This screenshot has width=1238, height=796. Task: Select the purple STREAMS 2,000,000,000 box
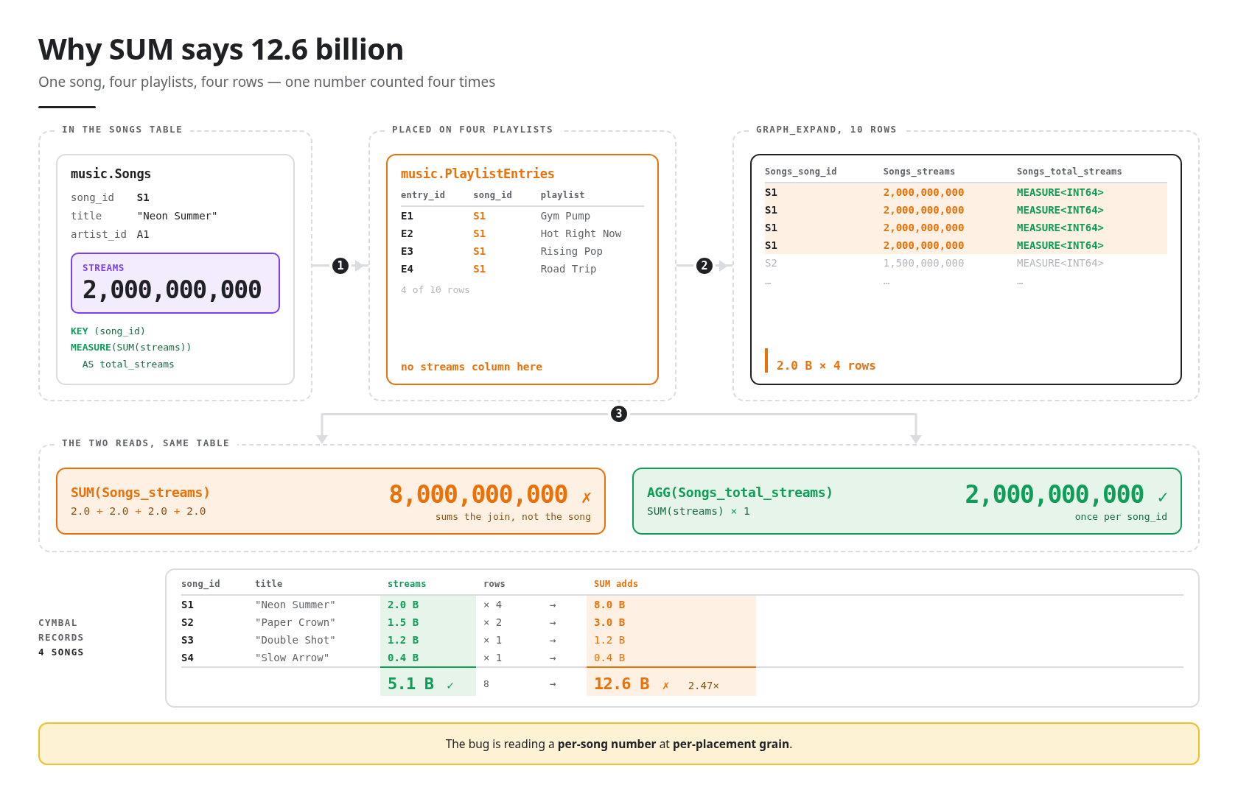[175, 283]
